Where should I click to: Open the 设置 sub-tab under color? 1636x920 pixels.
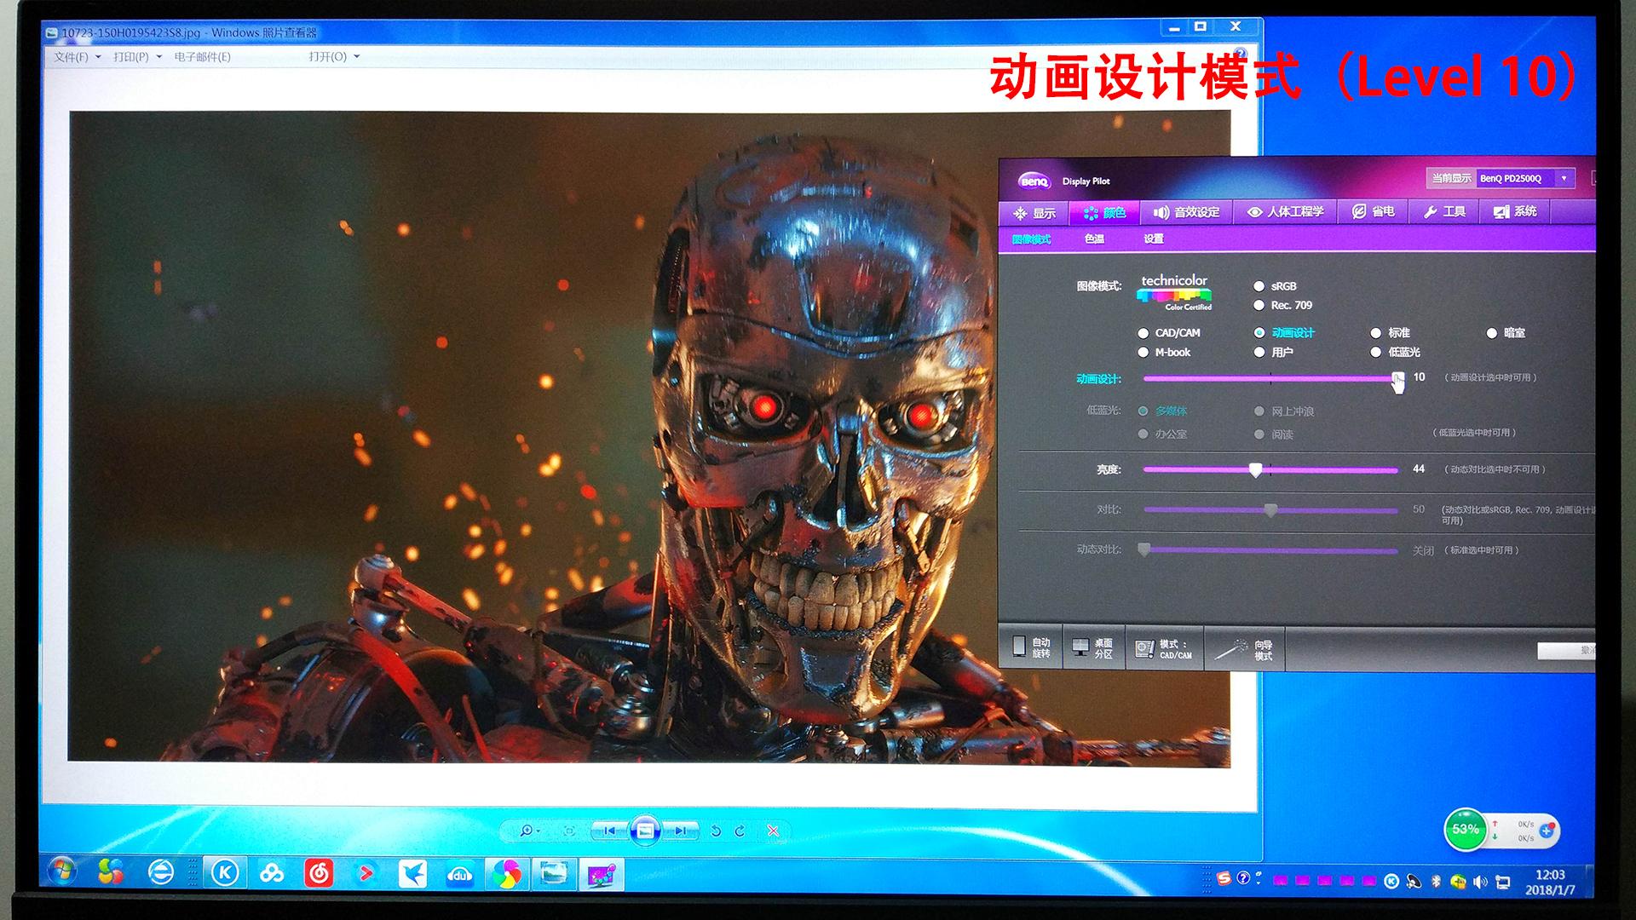[x=1153, y=239]
